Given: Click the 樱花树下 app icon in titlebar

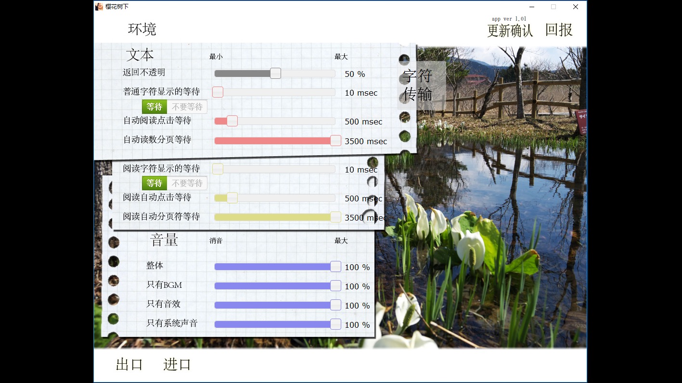Looking at the screenshot, I should click(x=99, y=6).
